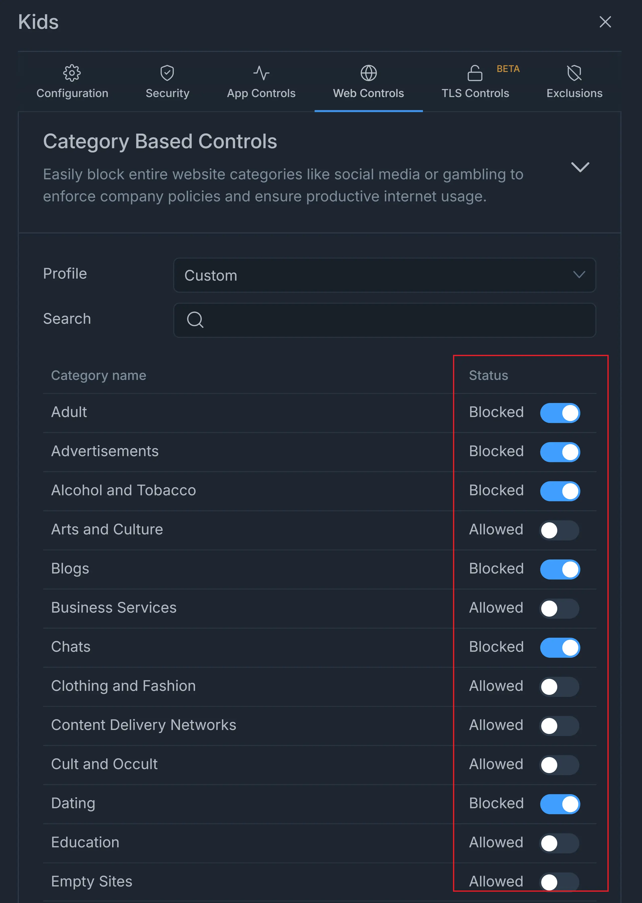642x903 pixels.
Task: Block the Business Services category
Action: (x=560, y=608)
